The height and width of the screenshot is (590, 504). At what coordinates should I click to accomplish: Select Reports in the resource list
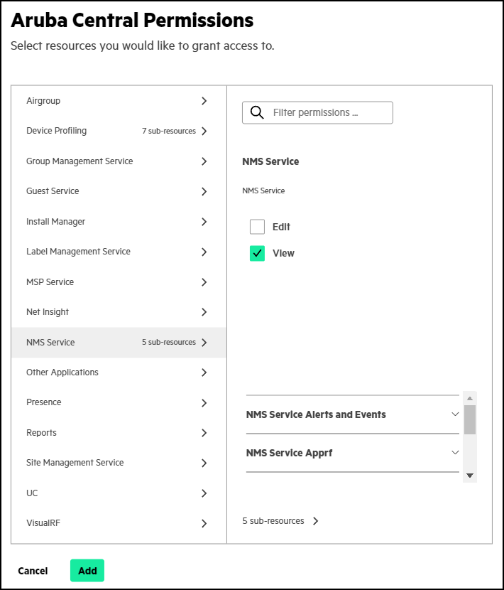(x=41, y=433)
